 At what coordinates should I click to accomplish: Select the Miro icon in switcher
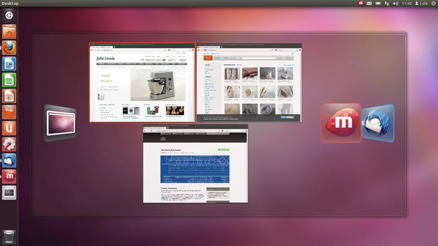click(341, 123)
